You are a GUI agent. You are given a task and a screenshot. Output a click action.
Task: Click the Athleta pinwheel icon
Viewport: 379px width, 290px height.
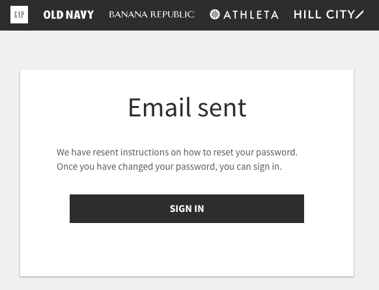point(215,14)
